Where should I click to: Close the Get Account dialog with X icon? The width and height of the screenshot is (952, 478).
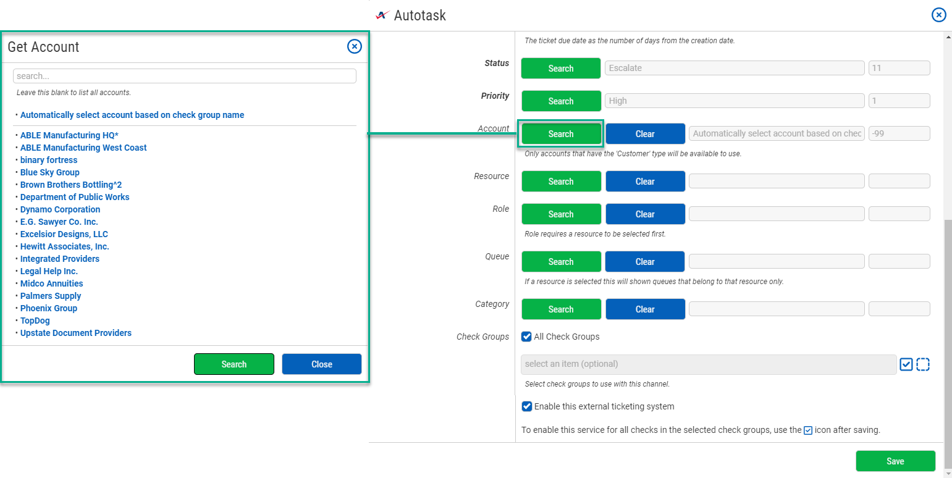[x=354, y=46]
